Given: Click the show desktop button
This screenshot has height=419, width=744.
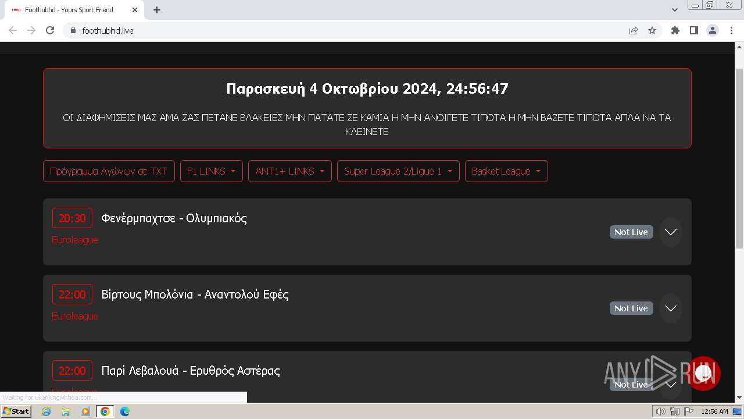Looking at the screenshot, I should [738, 411].
